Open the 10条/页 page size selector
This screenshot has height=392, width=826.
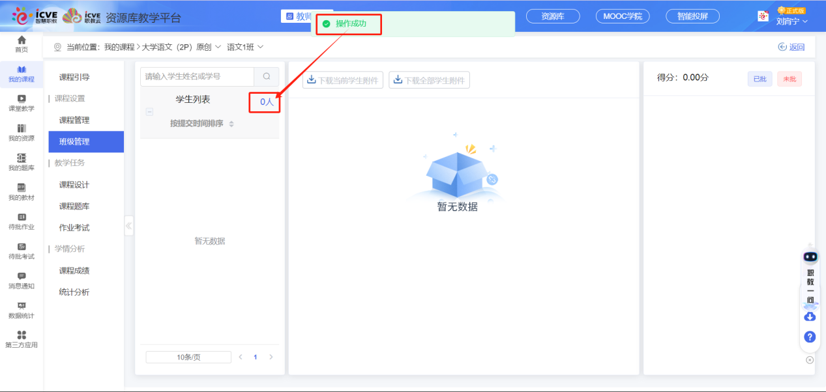pyautogui.click(x=188, y=357)
